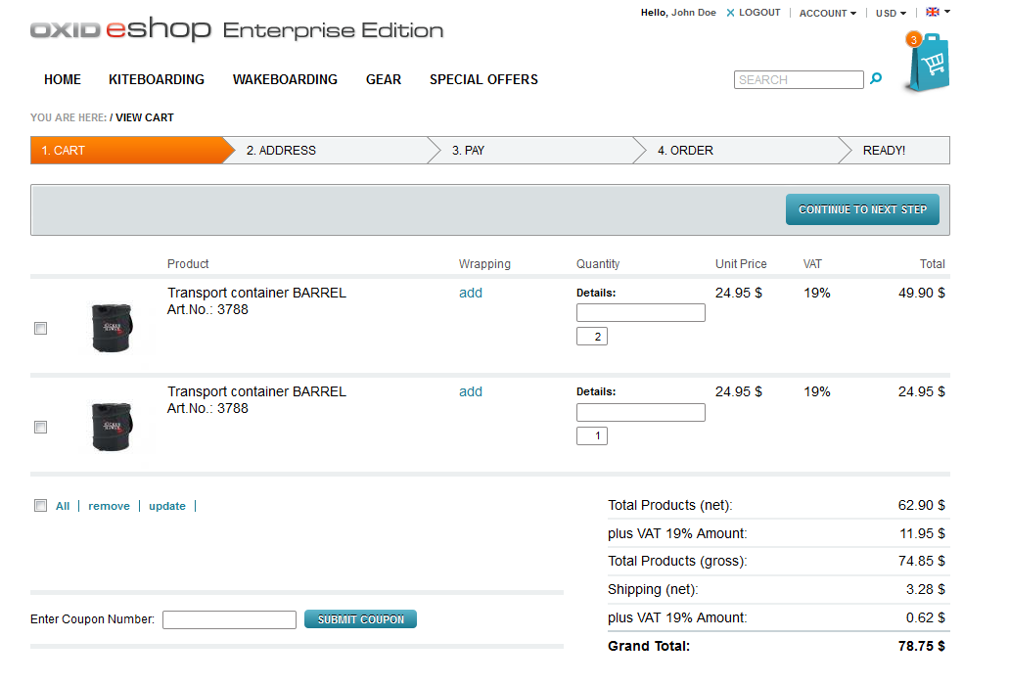The height and width of the screenshot is (684, 1009).
Task: Click the search magnifier icon
Action: pos(876,79)
